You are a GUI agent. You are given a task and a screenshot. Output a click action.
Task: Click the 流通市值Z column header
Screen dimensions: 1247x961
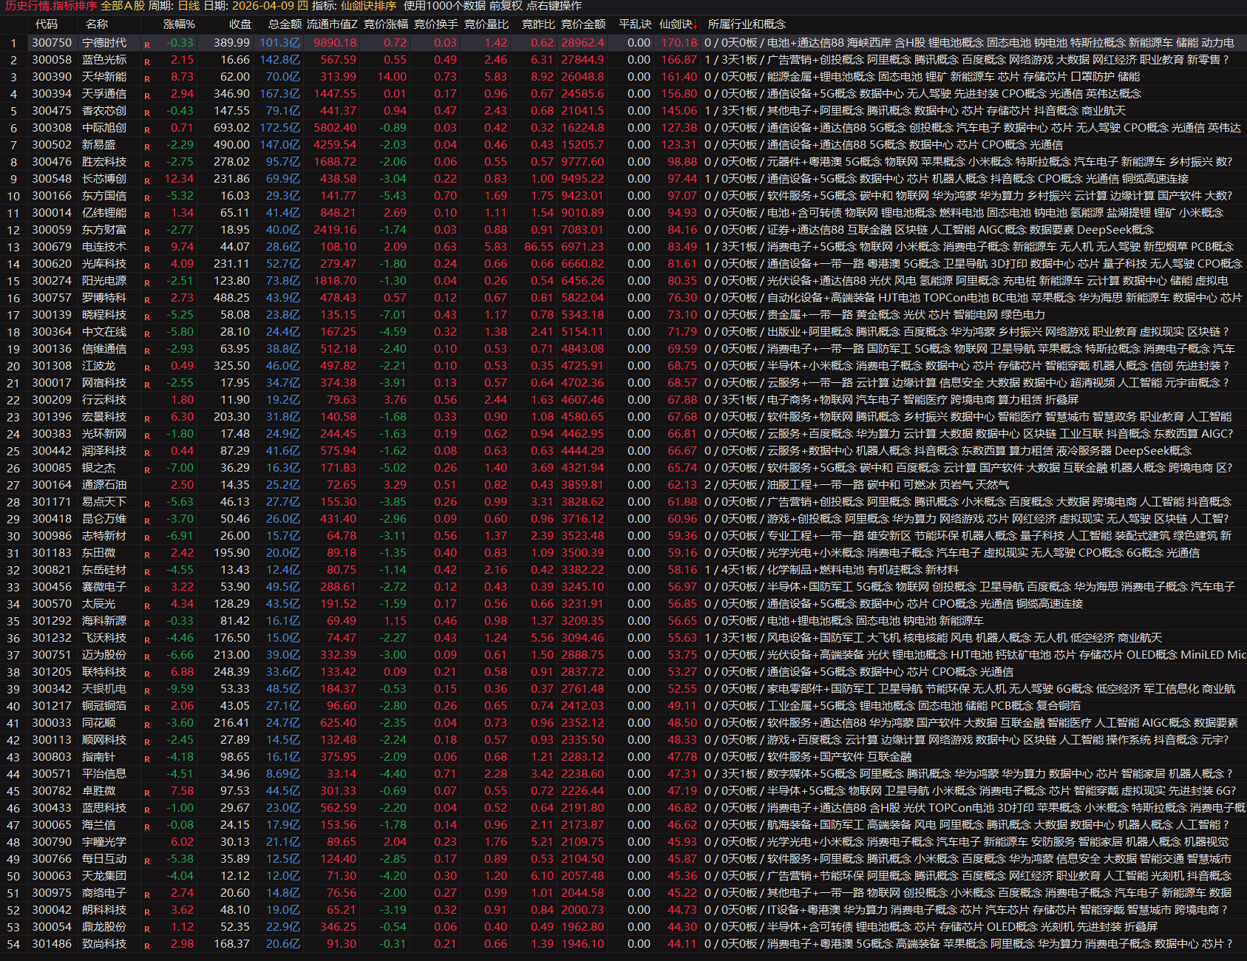pos(332,24)
